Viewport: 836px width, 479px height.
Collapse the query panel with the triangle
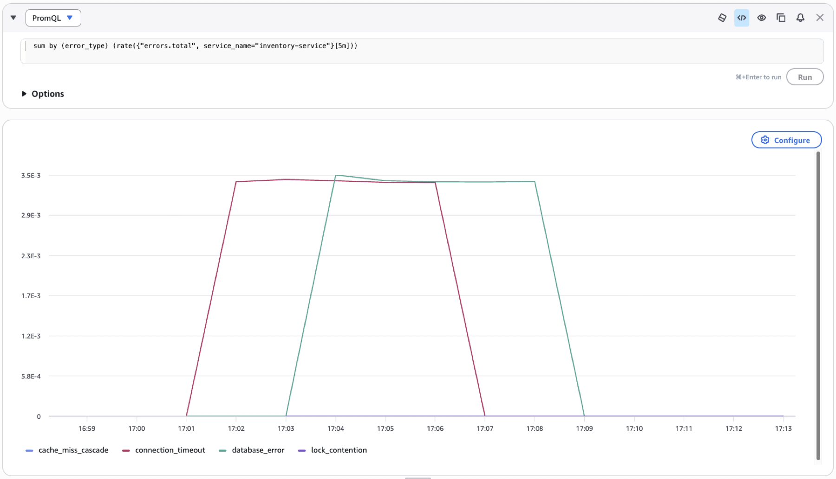(x=13, y=18)
